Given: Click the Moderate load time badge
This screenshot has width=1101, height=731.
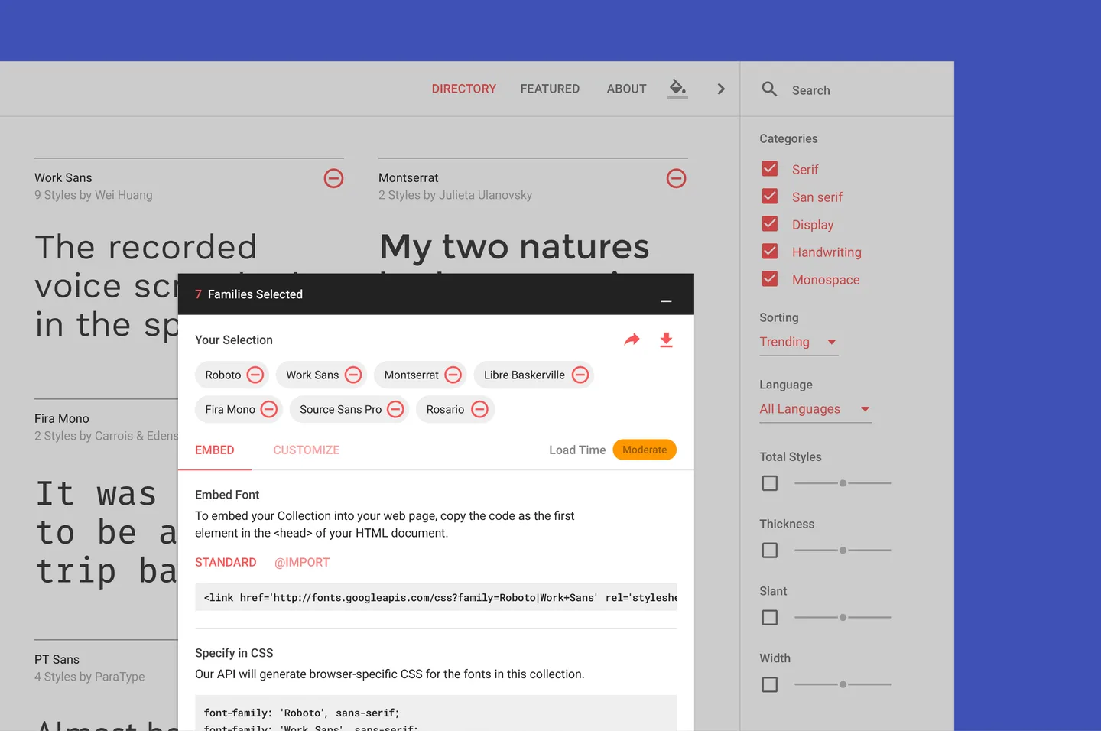Looking at the screenshot, I should 645,450.
